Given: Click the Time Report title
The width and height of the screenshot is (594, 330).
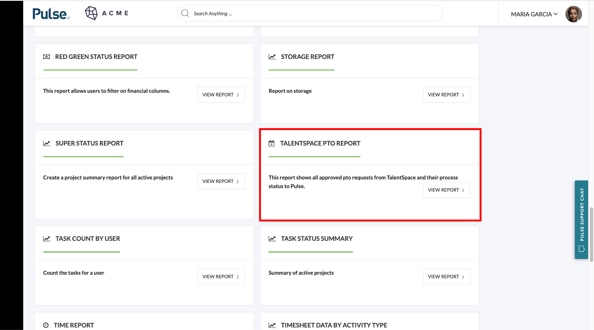Looking at the screenshot, I should click(74, 325).
